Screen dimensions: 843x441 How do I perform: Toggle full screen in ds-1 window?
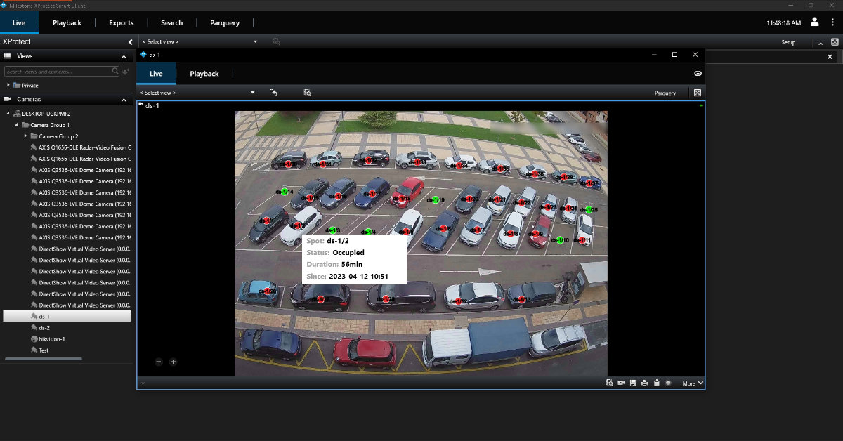[698, 93]
